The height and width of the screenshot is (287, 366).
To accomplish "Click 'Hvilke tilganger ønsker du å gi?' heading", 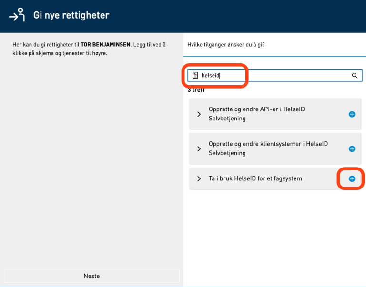I will pos(226,45).
